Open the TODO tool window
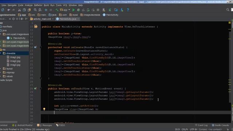Viewport: 233px width, 131px height. click(60, 125)
